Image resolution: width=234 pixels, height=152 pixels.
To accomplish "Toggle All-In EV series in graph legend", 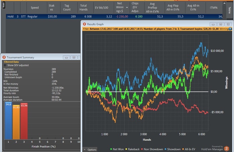I will tap(189, 149).
